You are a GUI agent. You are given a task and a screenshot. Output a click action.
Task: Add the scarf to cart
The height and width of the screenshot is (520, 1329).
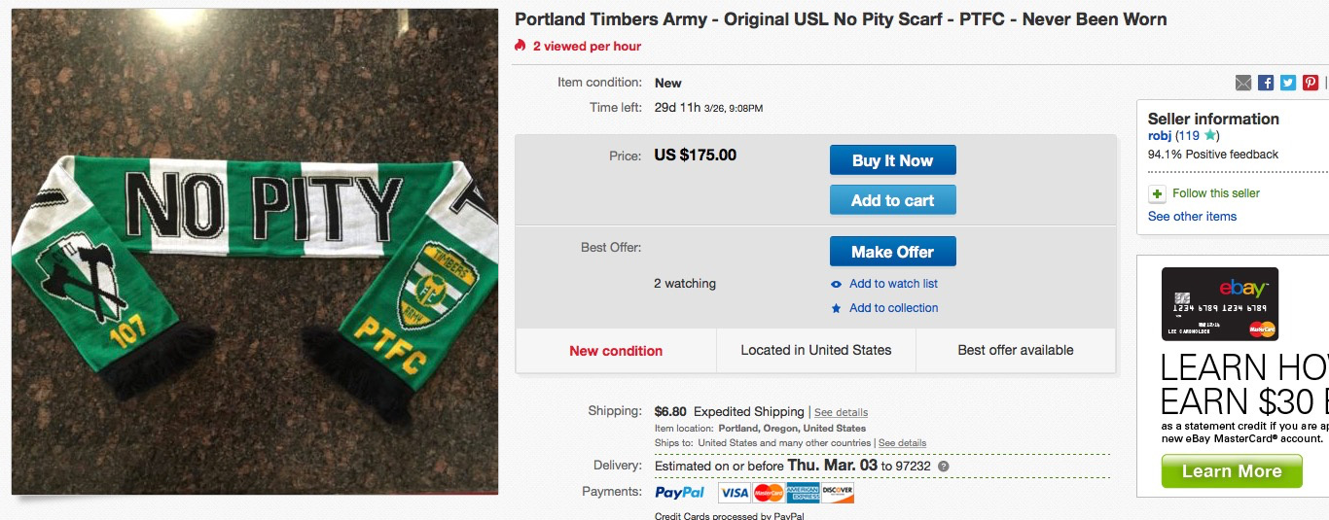tap(892, 200)
